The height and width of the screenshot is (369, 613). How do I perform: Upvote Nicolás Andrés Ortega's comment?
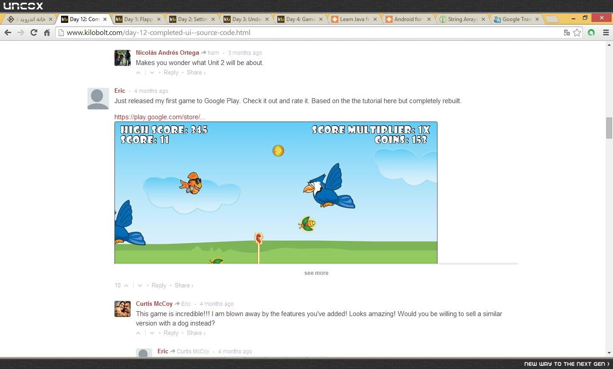(x=138, y=73)
